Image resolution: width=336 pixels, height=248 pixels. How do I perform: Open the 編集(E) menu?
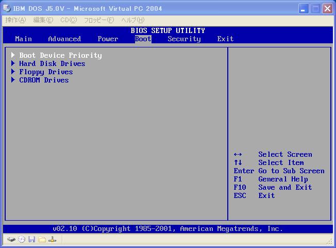43,20
